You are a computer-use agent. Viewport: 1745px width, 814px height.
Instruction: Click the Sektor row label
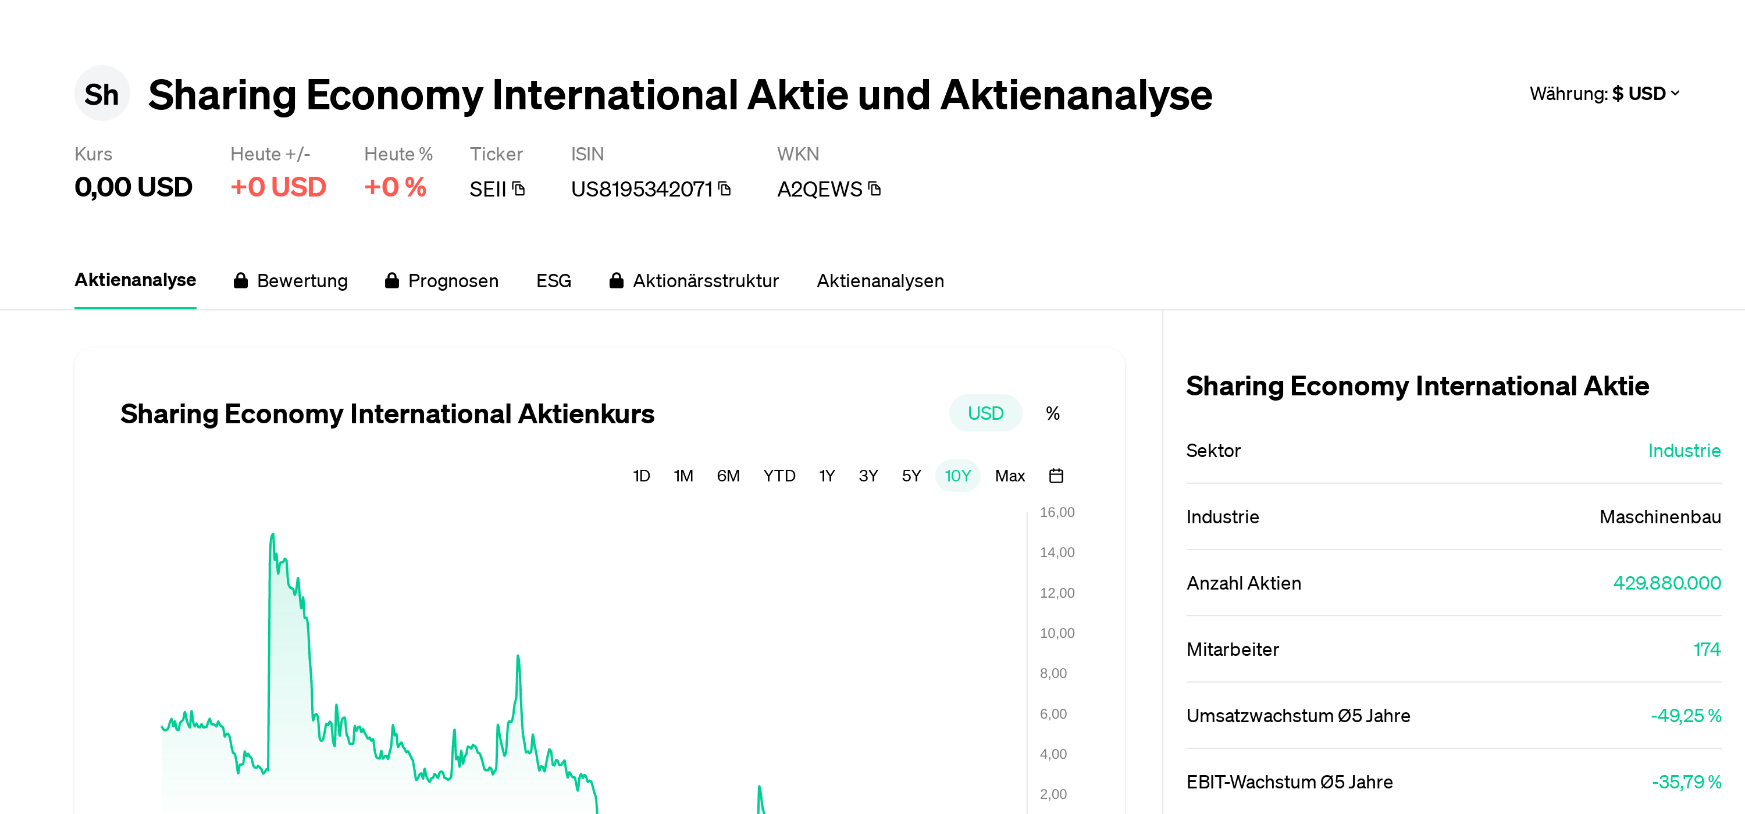pos(1213,451)
